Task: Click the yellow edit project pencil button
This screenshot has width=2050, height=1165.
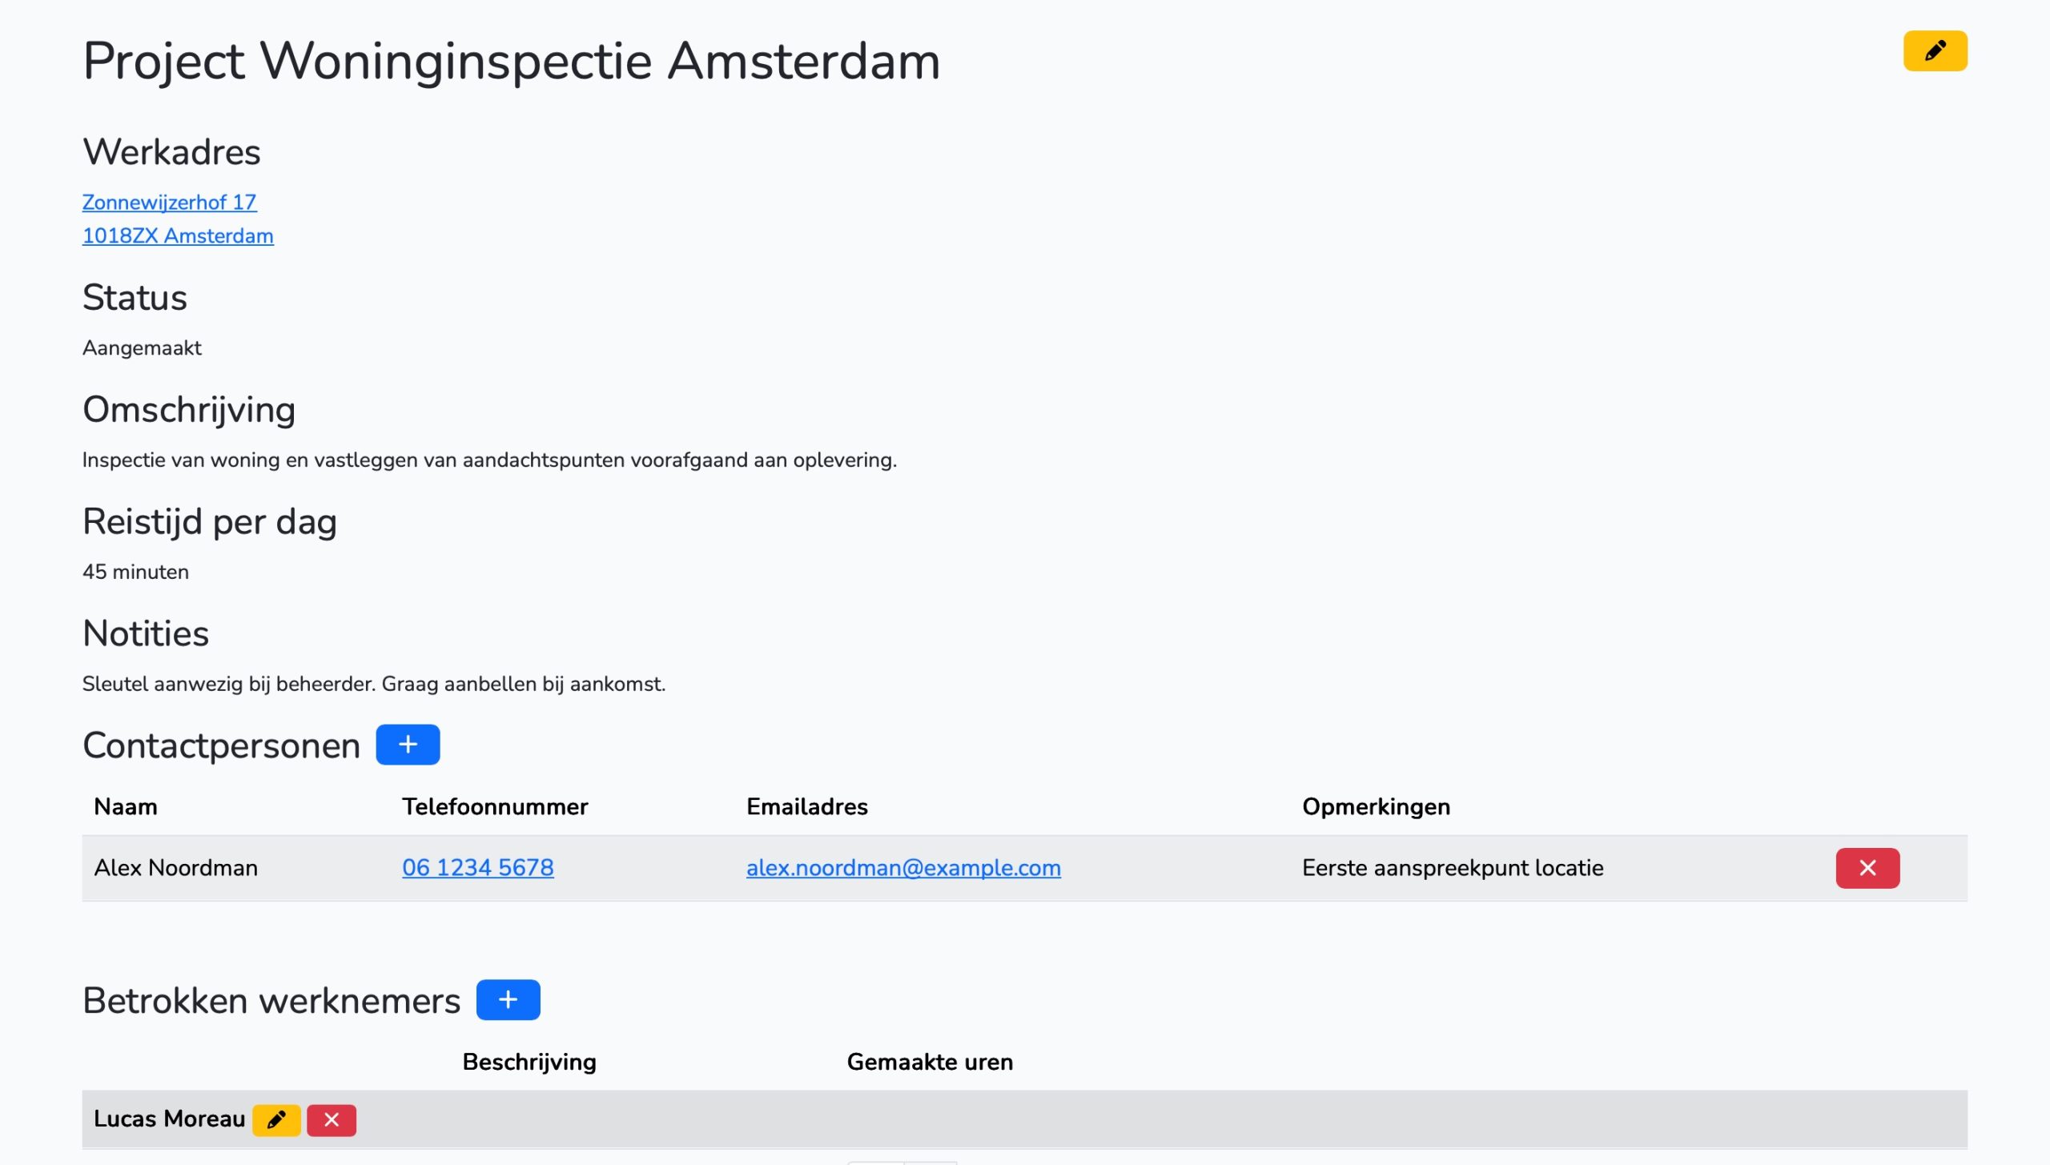Action: tap(1934, 51)
